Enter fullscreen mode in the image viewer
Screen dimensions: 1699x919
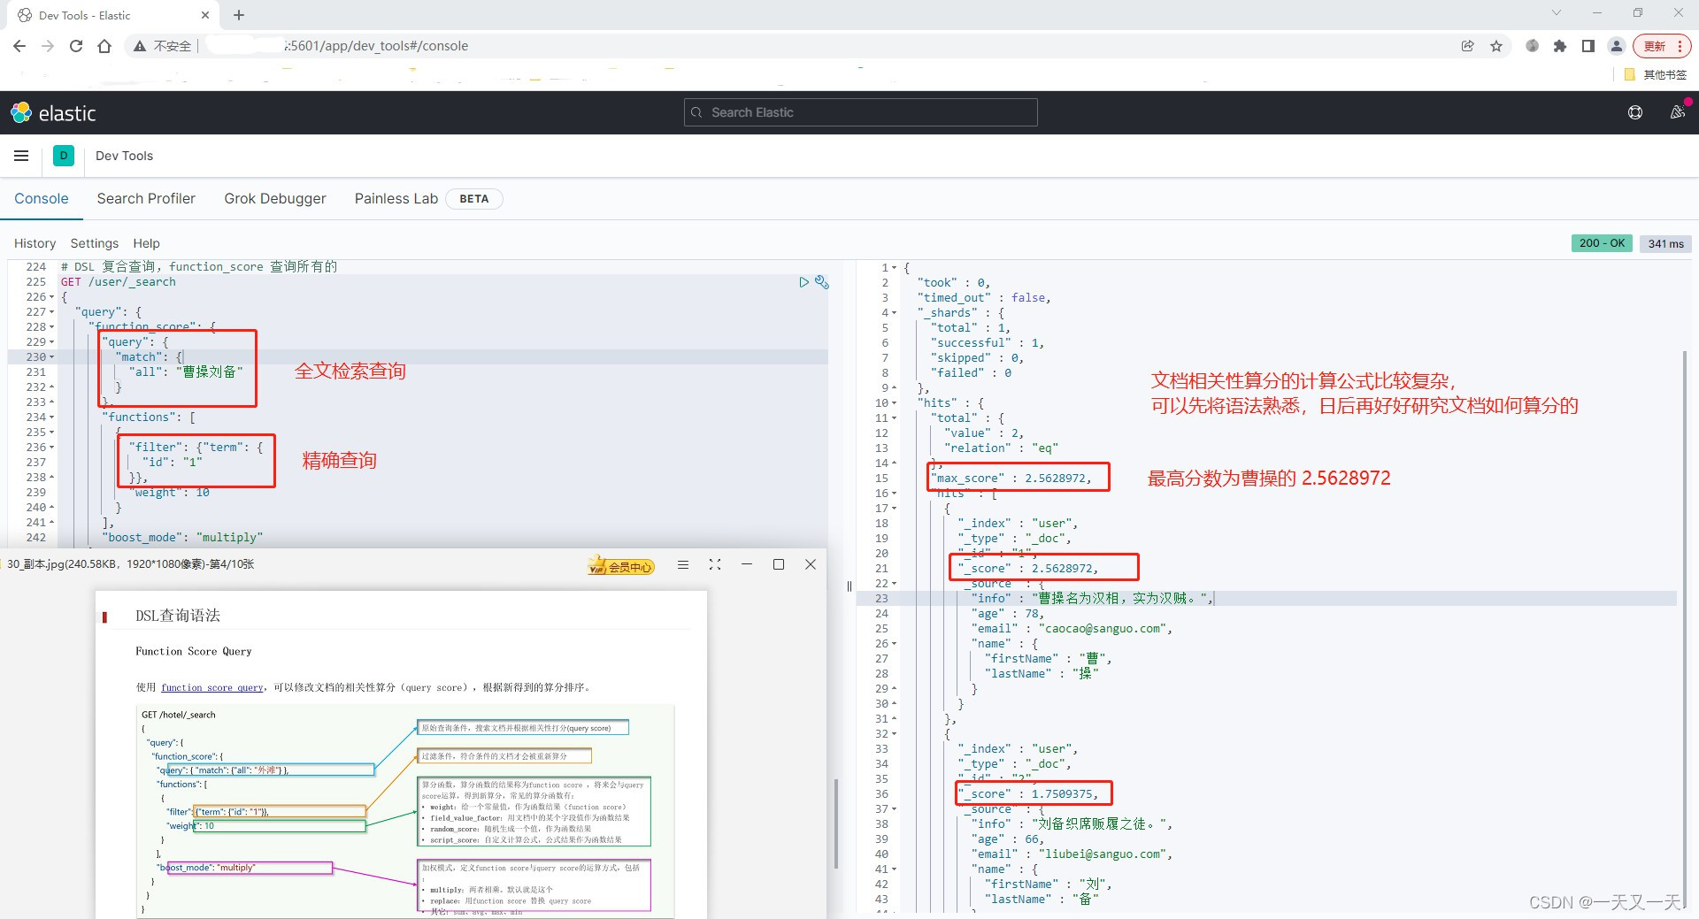tap(715, 564)
